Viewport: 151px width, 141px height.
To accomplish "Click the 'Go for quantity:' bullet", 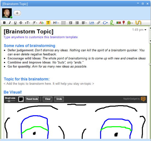I will coord(19,67).
